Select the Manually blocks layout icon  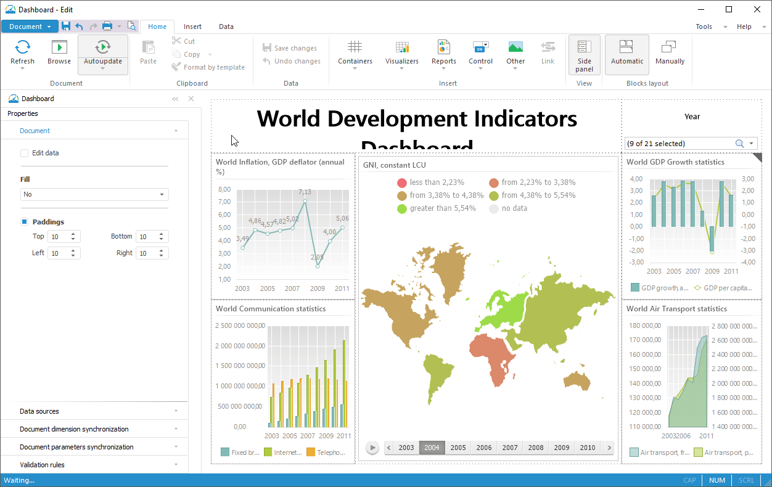(x=670, y=47)
